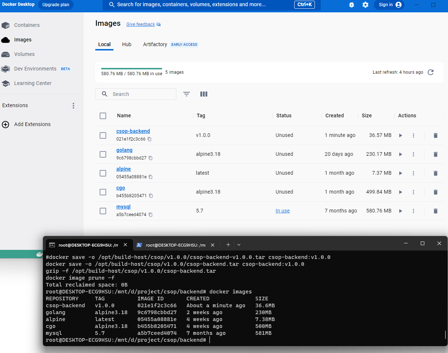Viewport: 448px width, 353px height.
Task: Click mysql 'In use' status link
Action: pyautogui.click(x=283, y=211)
